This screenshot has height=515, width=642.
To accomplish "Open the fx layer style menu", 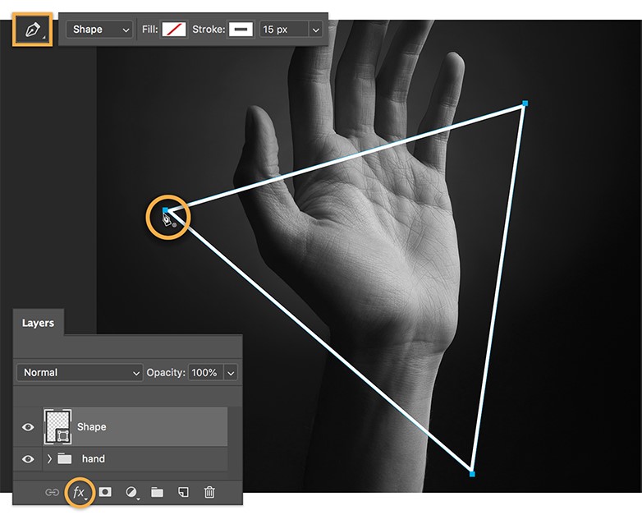I will coord(79,492).
